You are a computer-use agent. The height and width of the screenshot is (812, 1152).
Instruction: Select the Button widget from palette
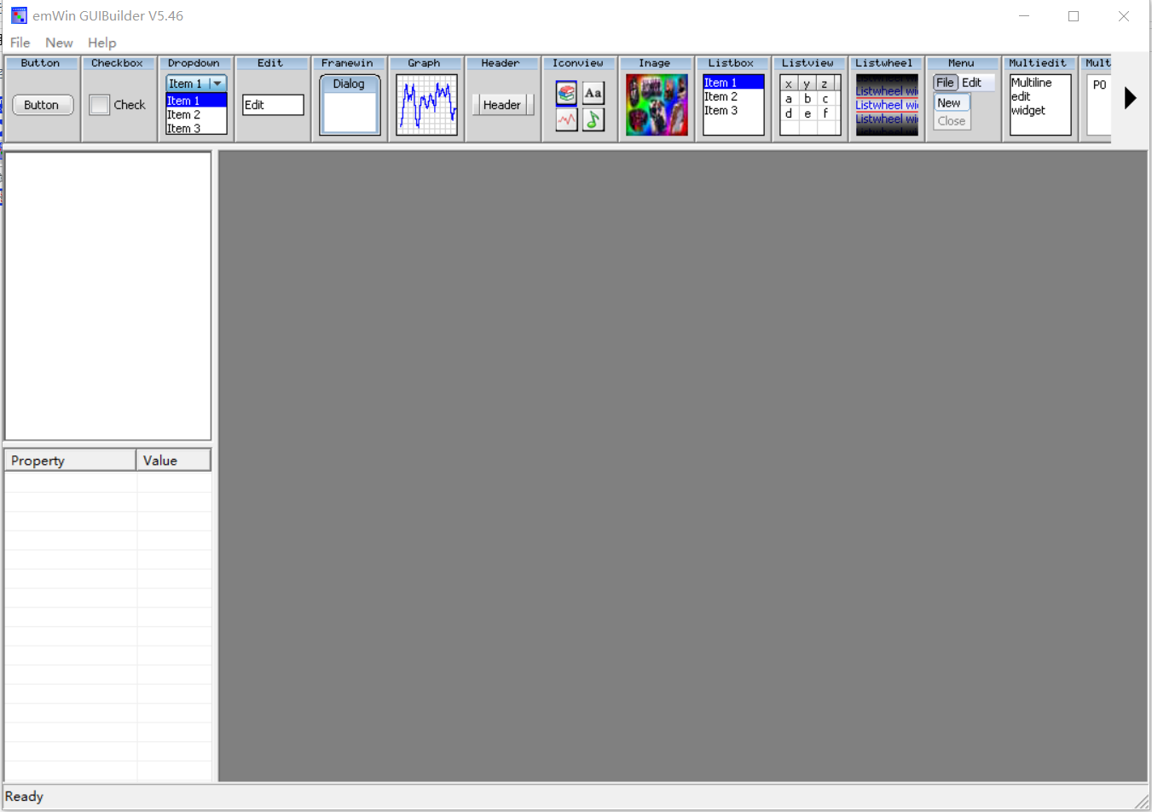pyautogui.click(x=43, y=105)
